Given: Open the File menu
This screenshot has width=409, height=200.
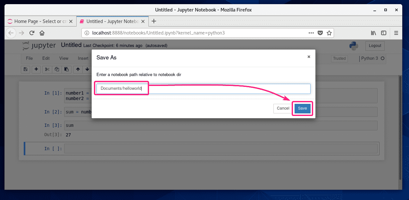Looking at the screenshot, I should [x=29, y=58].
